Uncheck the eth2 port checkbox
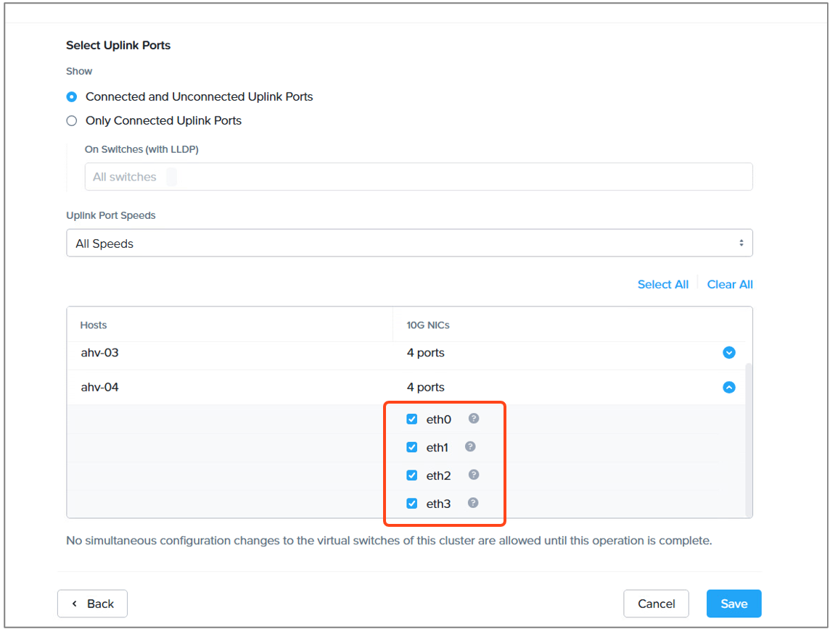 tap(412, 475)
